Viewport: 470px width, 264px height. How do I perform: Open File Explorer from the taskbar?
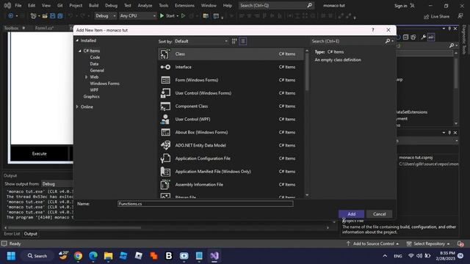[108, 256]
